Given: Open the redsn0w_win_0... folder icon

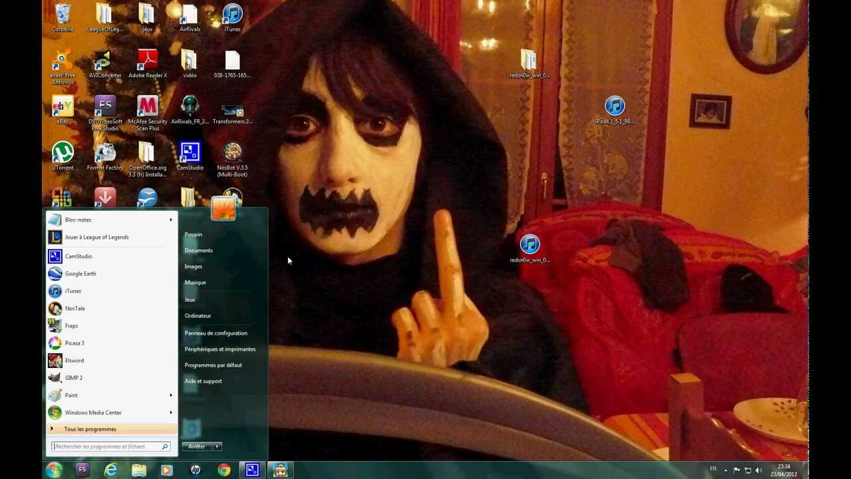Looking at the screenshot, I should pos(529,64).
